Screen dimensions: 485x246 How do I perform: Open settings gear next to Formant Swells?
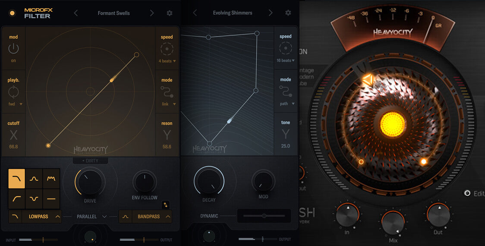(170, 13)
